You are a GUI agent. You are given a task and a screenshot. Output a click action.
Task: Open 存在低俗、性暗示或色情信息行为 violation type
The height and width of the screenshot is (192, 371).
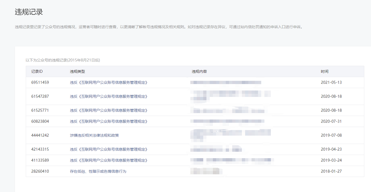(98, 171)
